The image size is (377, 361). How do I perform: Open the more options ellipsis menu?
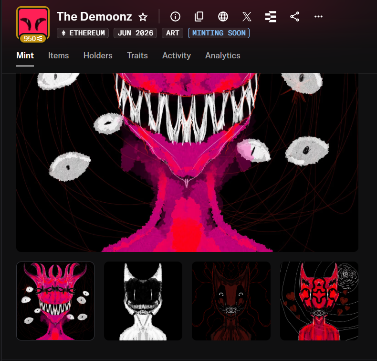click(x=318, y=17)
